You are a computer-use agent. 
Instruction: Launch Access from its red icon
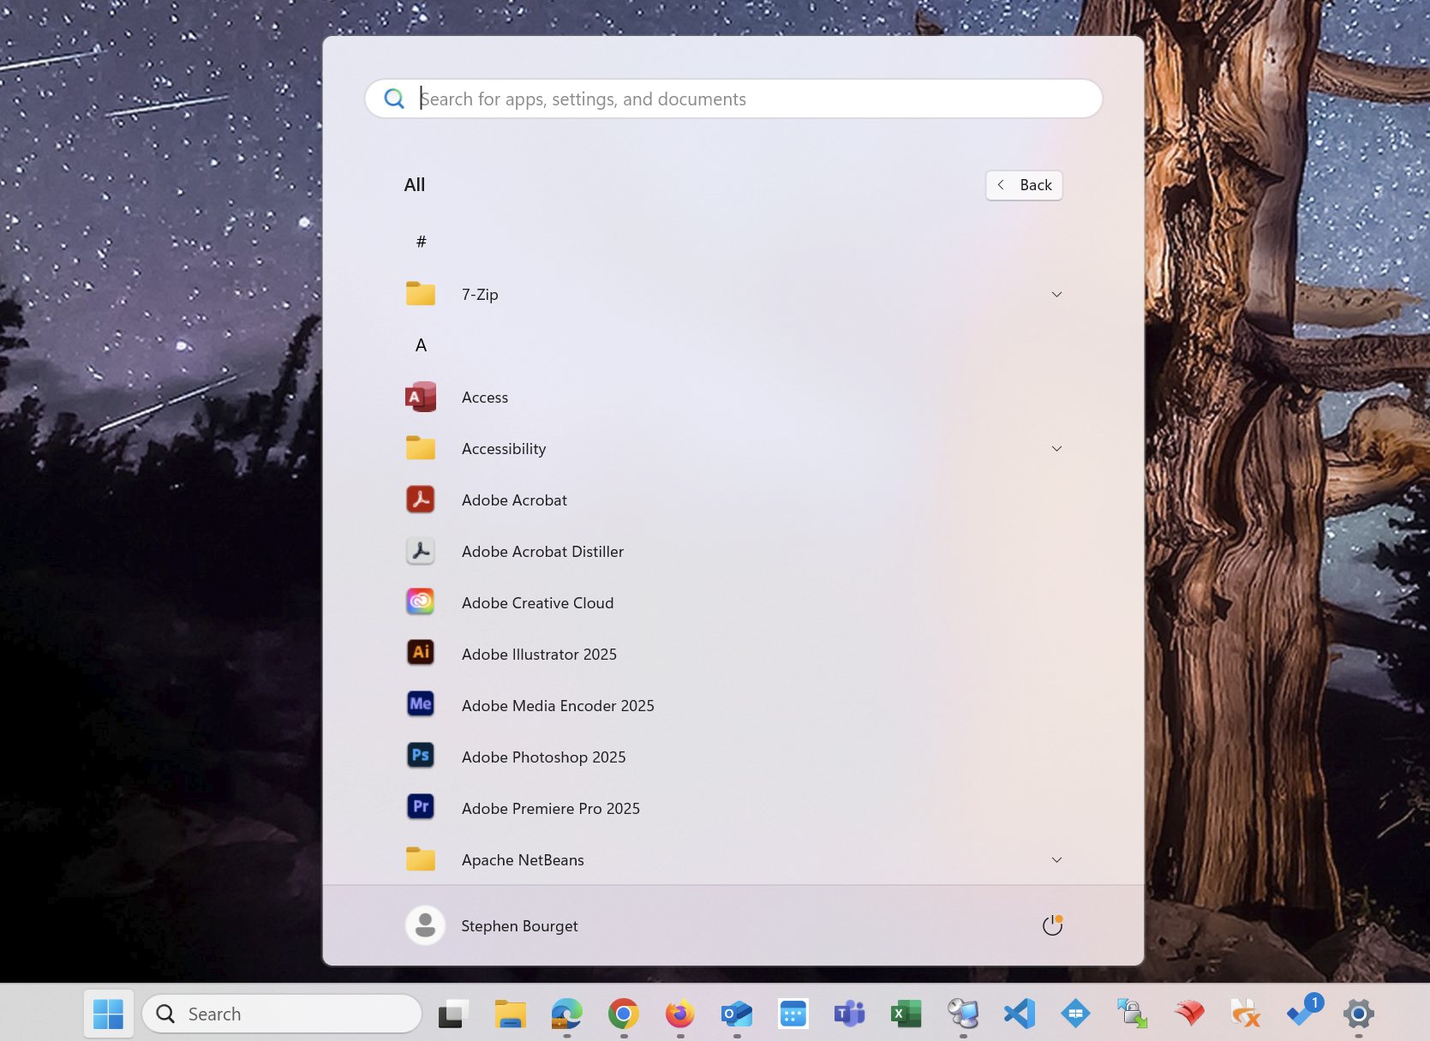tap(421, 397)
